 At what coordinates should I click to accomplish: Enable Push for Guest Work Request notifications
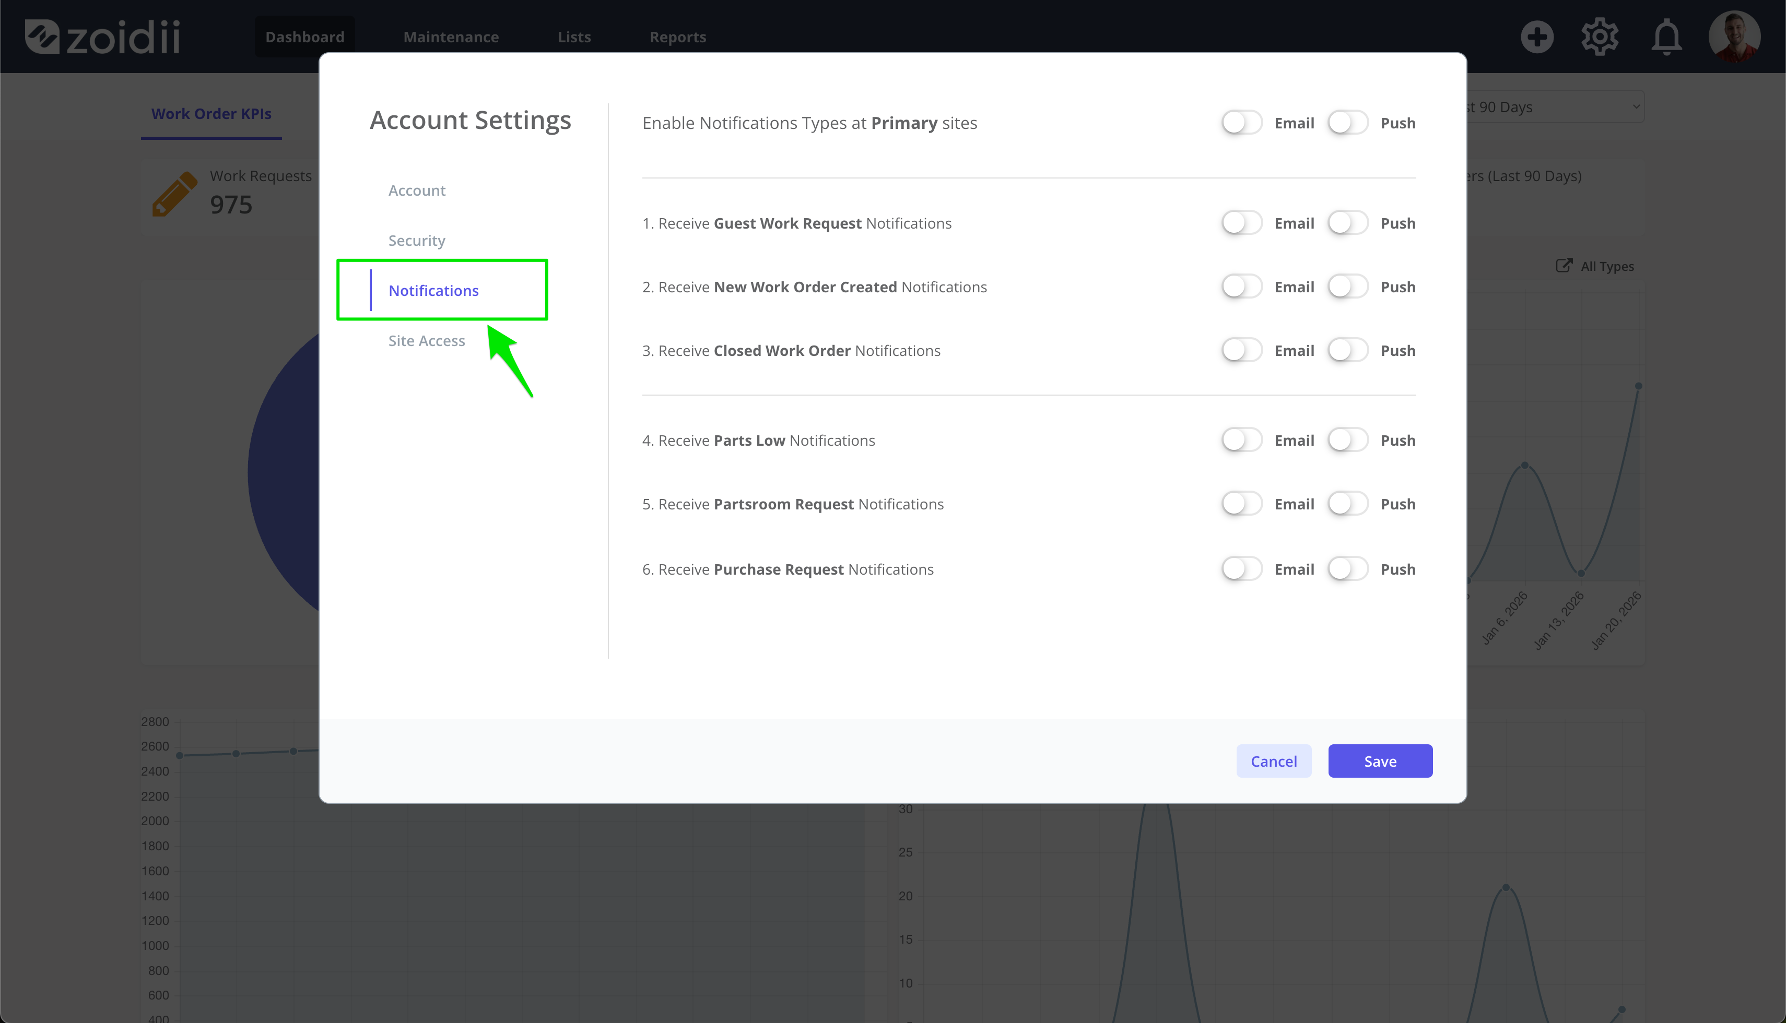point(1347,223)
